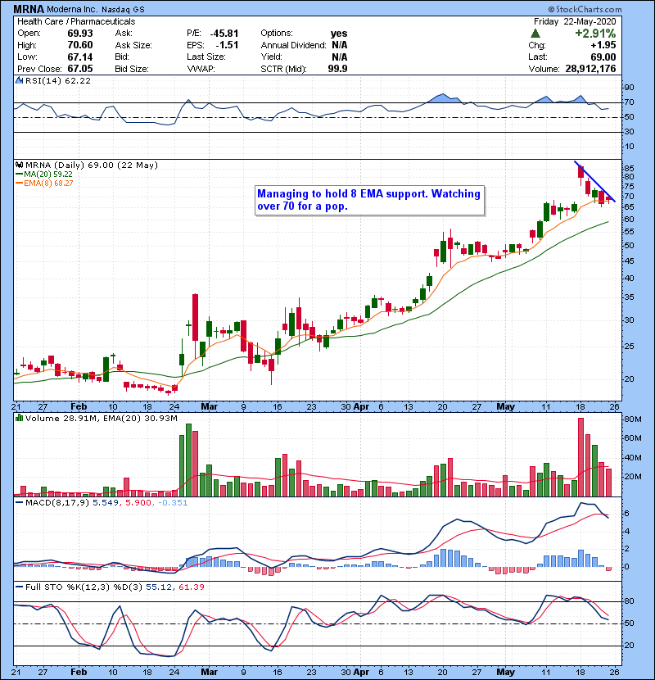
Task: Click the EPS value -1.51
Action: (x=227, y=45)
